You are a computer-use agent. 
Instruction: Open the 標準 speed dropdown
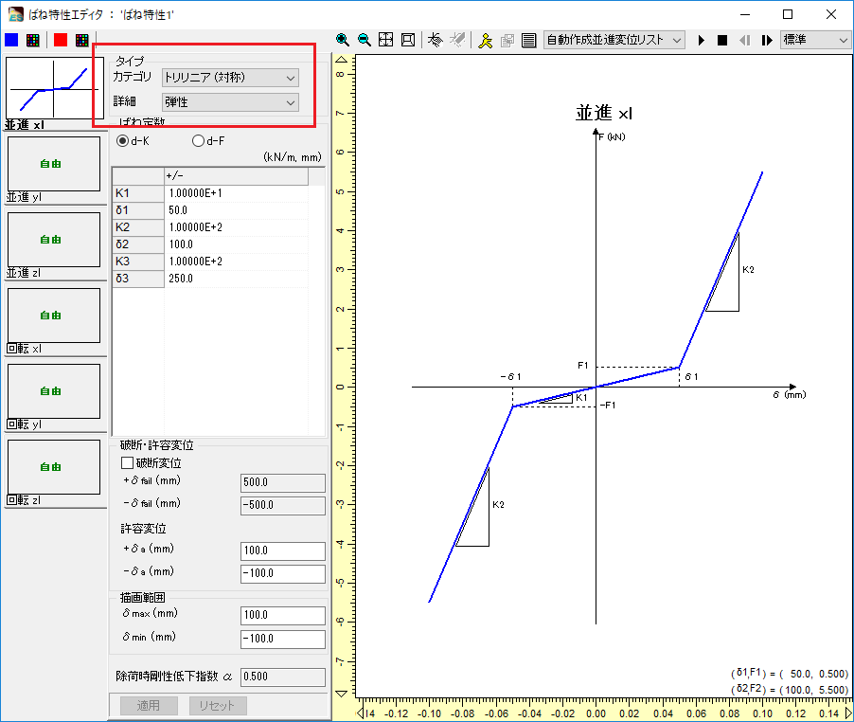point(815,41)
